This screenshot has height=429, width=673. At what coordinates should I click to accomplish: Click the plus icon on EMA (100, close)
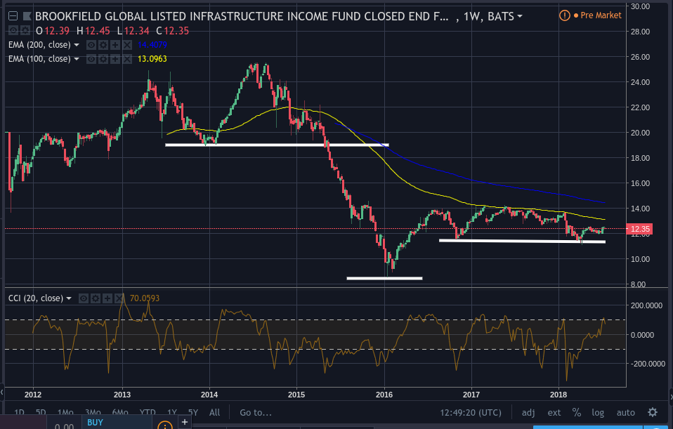115,59
